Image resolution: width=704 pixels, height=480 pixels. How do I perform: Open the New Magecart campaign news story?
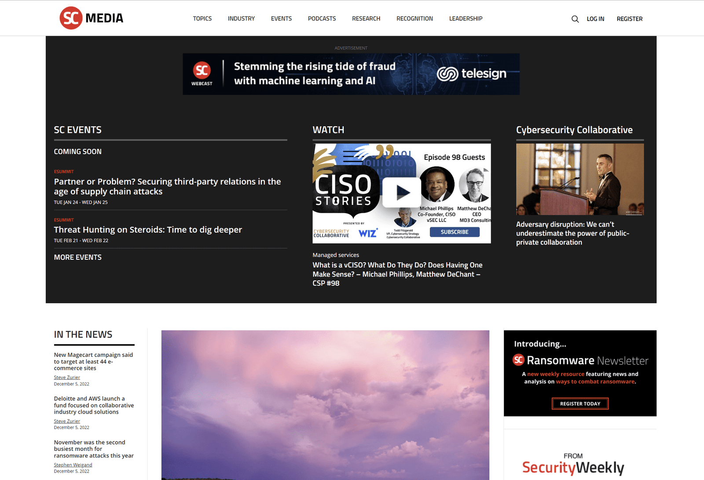click(93, 361)
